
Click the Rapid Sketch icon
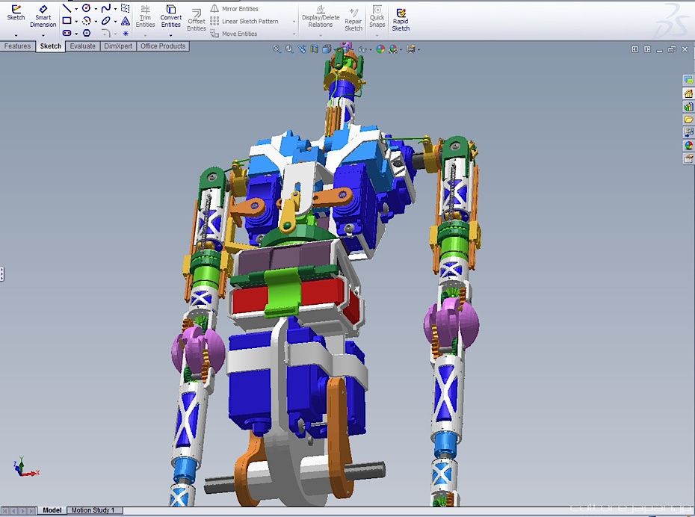[x=401, y=17]
